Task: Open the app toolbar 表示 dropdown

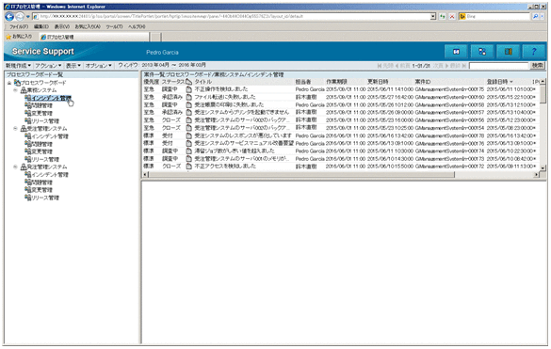Action: click(73, 65)
